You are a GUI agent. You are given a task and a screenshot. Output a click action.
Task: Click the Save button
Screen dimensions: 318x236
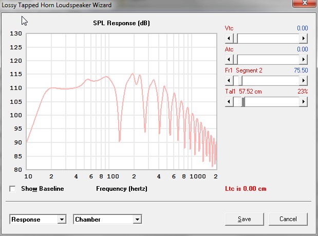245,219
